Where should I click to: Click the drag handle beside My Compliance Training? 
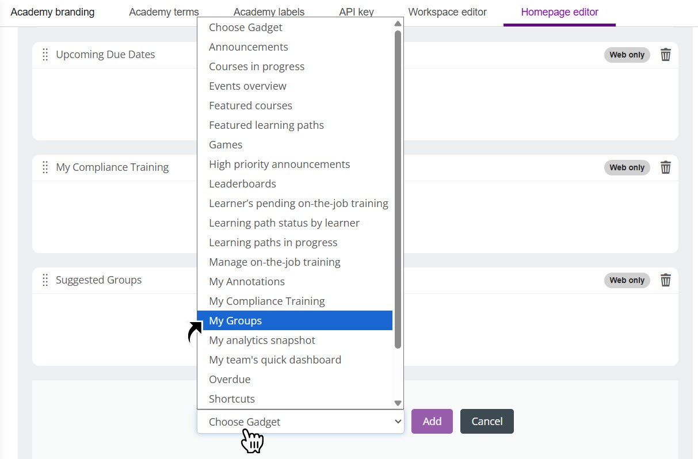click(45, 167)
